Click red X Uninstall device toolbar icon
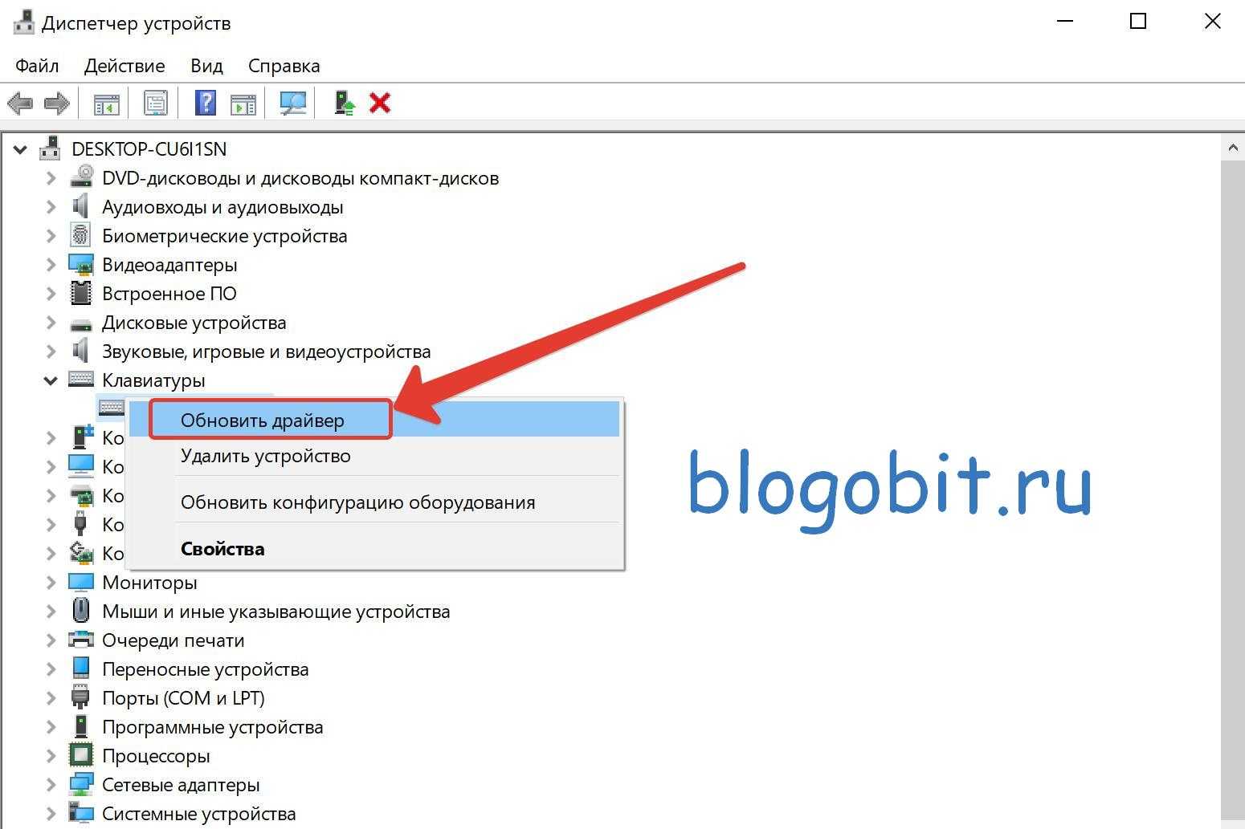1245x829 pixels. click(x=380, y=103)
